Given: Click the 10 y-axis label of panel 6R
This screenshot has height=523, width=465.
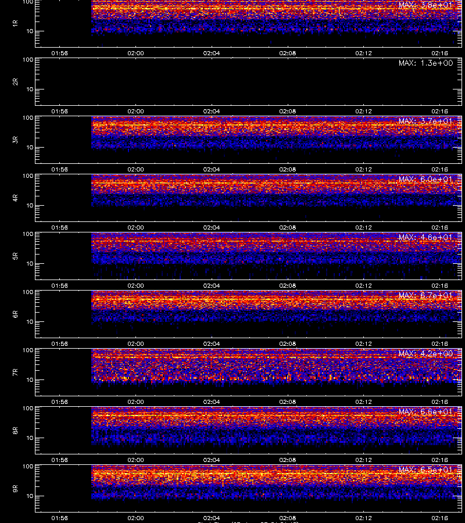Looking at the screenshot, I should (x=30, y=322).
